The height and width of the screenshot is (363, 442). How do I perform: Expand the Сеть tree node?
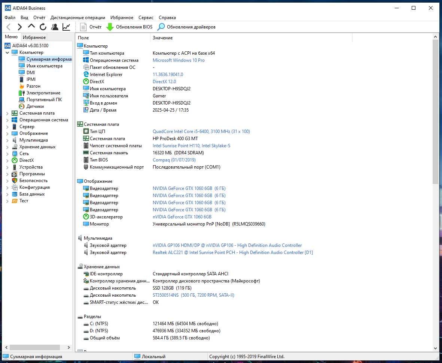[7, 154]
